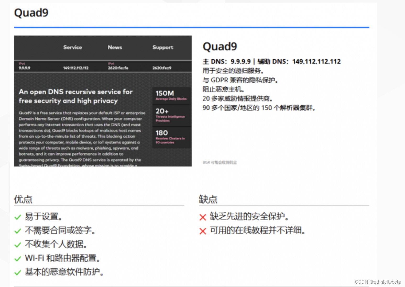Click the '缺乏先进的安全保护' disadvantage text
405x287 pixels.
point(249,217)
